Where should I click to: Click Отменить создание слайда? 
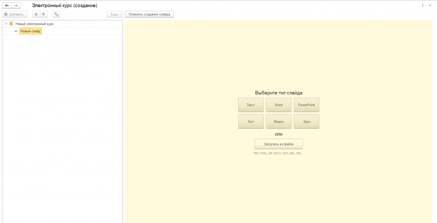149,14
